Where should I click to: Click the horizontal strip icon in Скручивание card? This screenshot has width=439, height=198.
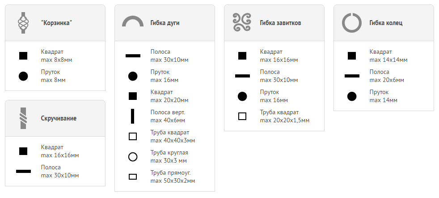[x=23, y=171]
